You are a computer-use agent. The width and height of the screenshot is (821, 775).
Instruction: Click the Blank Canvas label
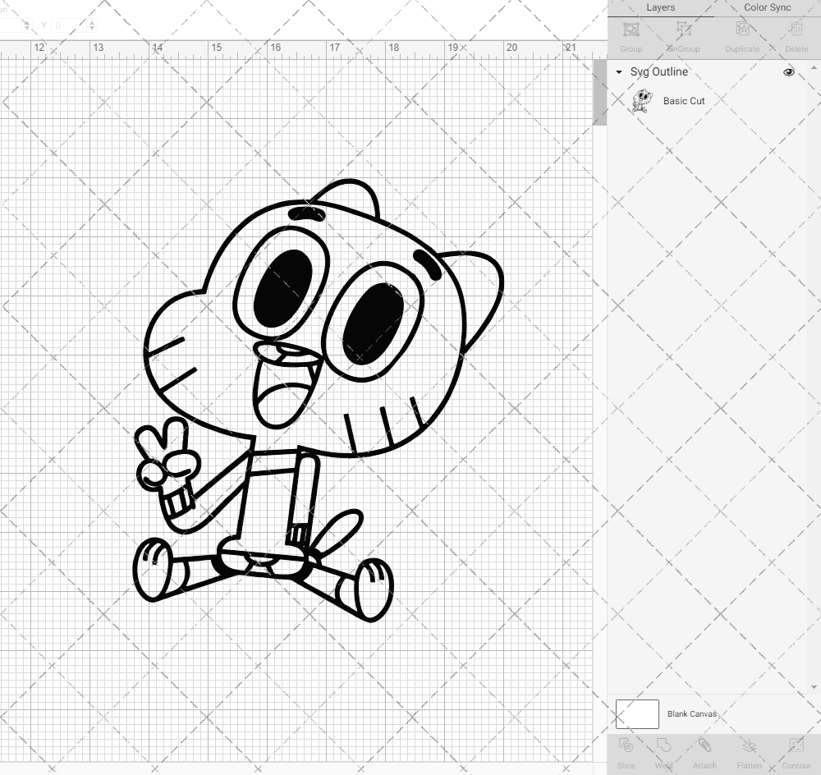(692, 713)
